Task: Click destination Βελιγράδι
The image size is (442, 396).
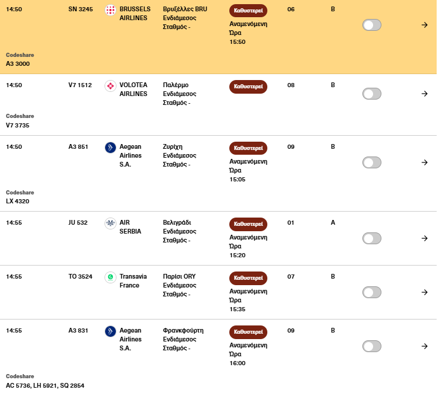Action: [x=177, y=223]
